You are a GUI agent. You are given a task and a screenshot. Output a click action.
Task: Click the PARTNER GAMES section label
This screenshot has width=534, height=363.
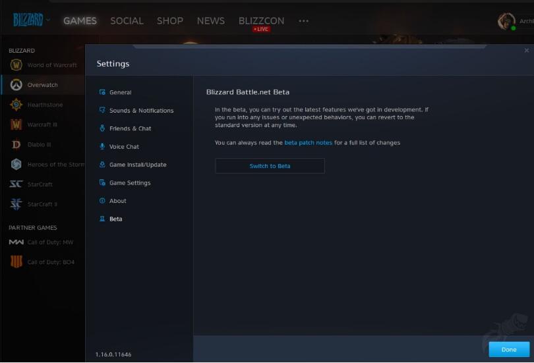point(33,227)
